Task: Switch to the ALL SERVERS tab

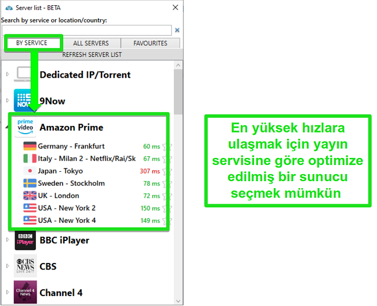Action: pos(91,44)
